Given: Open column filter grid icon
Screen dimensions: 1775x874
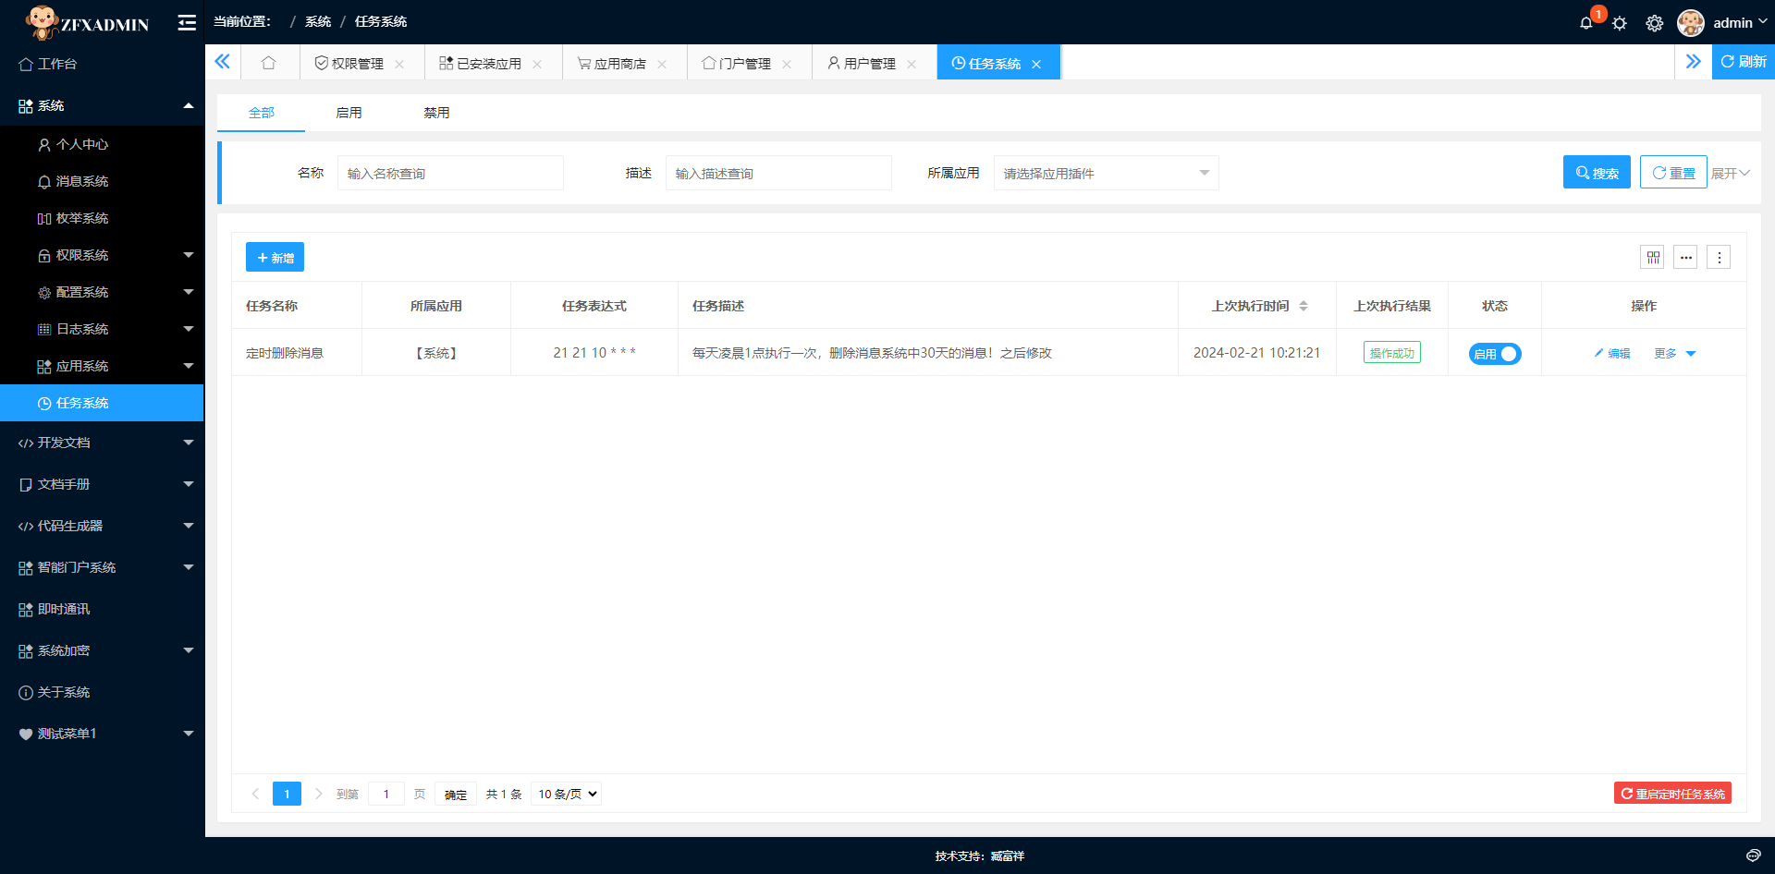Looking at the screenshot, I should click(1652, 258).
